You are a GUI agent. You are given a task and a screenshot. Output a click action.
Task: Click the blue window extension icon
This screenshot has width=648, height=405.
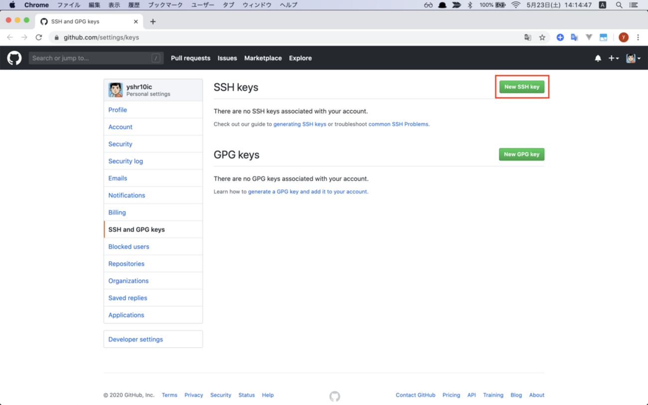(604, 37)
